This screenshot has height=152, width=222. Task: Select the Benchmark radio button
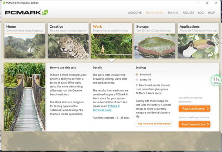[137, 75]
